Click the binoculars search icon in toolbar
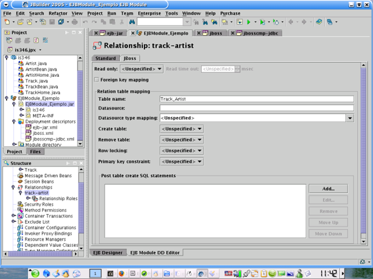373x279 pixels. pos(131,22)
